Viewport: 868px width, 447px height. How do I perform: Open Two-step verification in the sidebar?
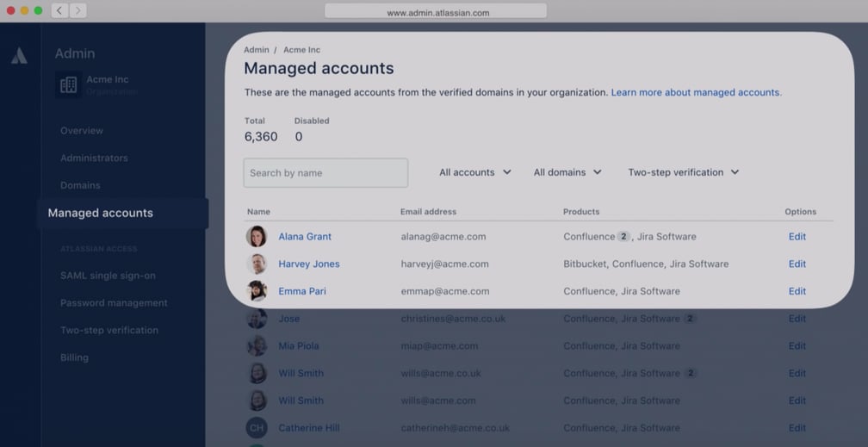point(109,330)
